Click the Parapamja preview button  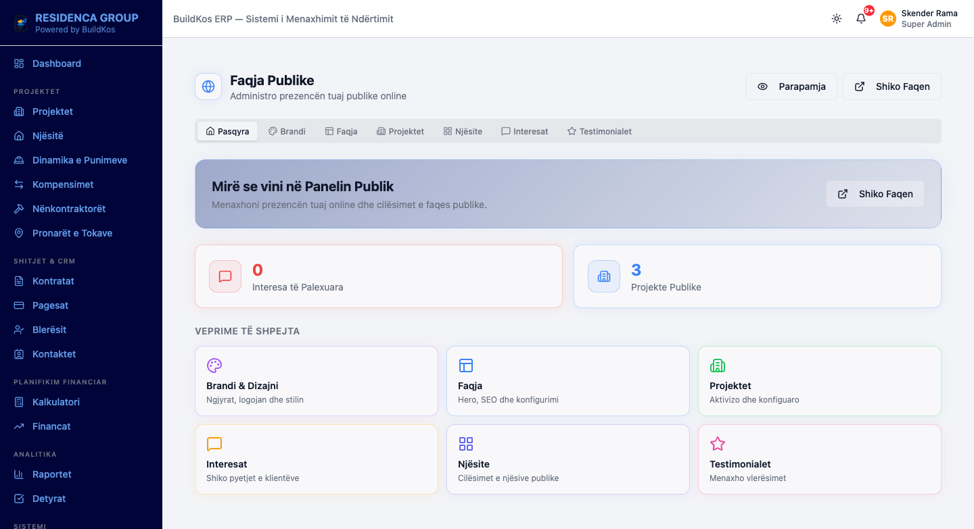[791, 86]
